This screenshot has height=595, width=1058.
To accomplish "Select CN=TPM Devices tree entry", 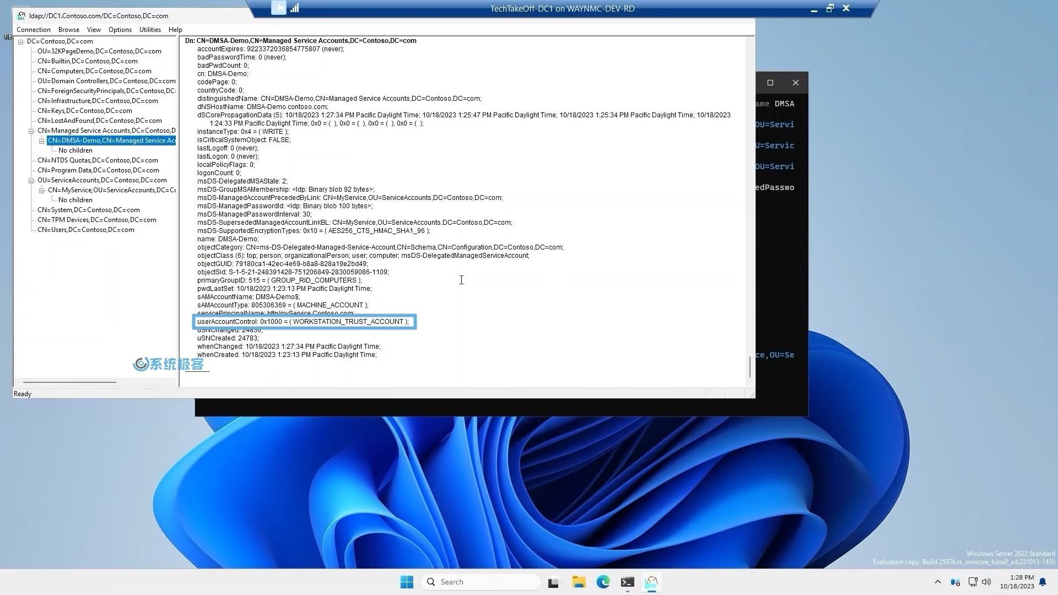I will coord(97,220).
